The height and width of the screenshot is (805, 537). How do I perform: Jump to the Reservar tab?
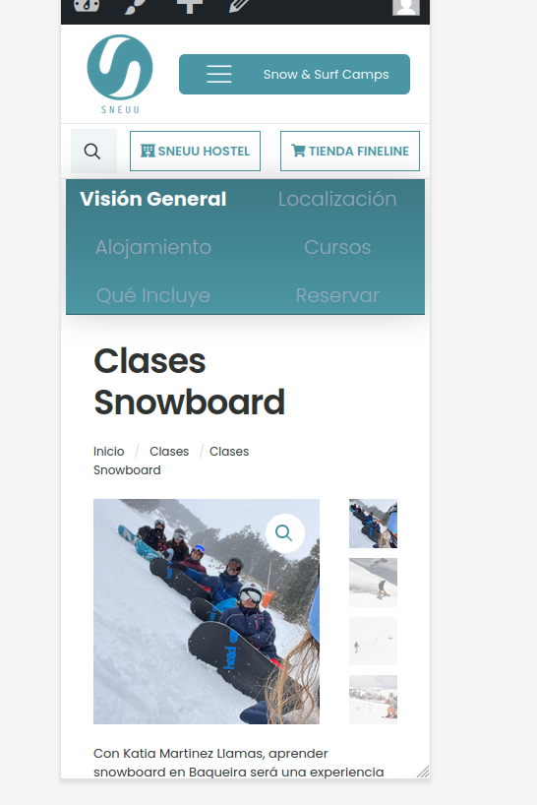pos(337,295)
